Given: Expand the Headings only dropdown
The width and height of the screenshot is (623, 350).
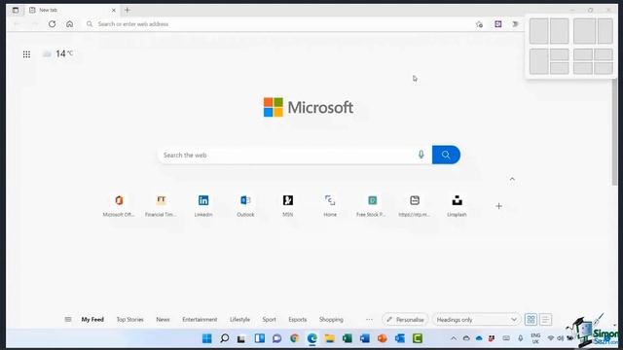Looking at the screenshot, I should pyautogui.click(x=476, y=320).
